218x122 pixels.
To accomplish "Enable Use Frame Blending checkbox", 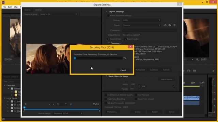I will [x=106, y=99].
